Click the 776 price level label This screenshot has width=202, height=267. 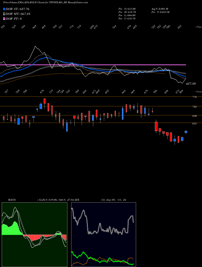click(194, 97)
